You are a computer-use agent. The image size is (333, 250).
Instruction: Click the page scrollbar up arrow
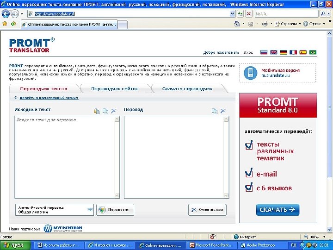coord(329,33)
